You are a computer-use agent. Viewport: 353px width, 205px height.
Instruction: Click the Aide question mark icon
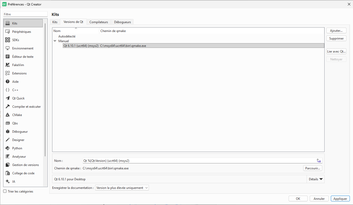coord(8,81)
